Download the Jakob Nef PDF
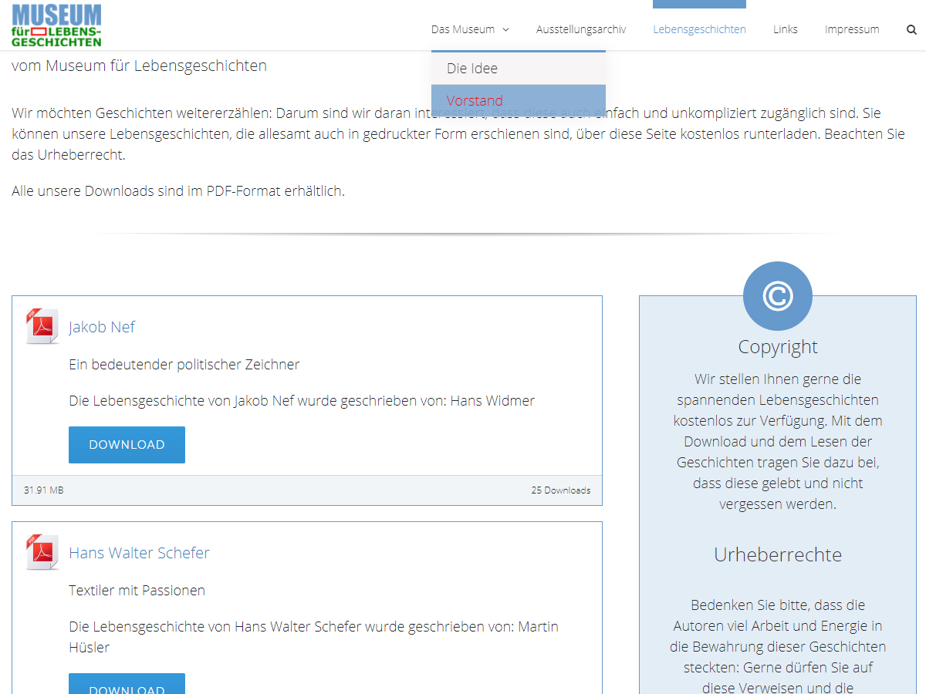The image size is (926, 694). coord(127,445)
